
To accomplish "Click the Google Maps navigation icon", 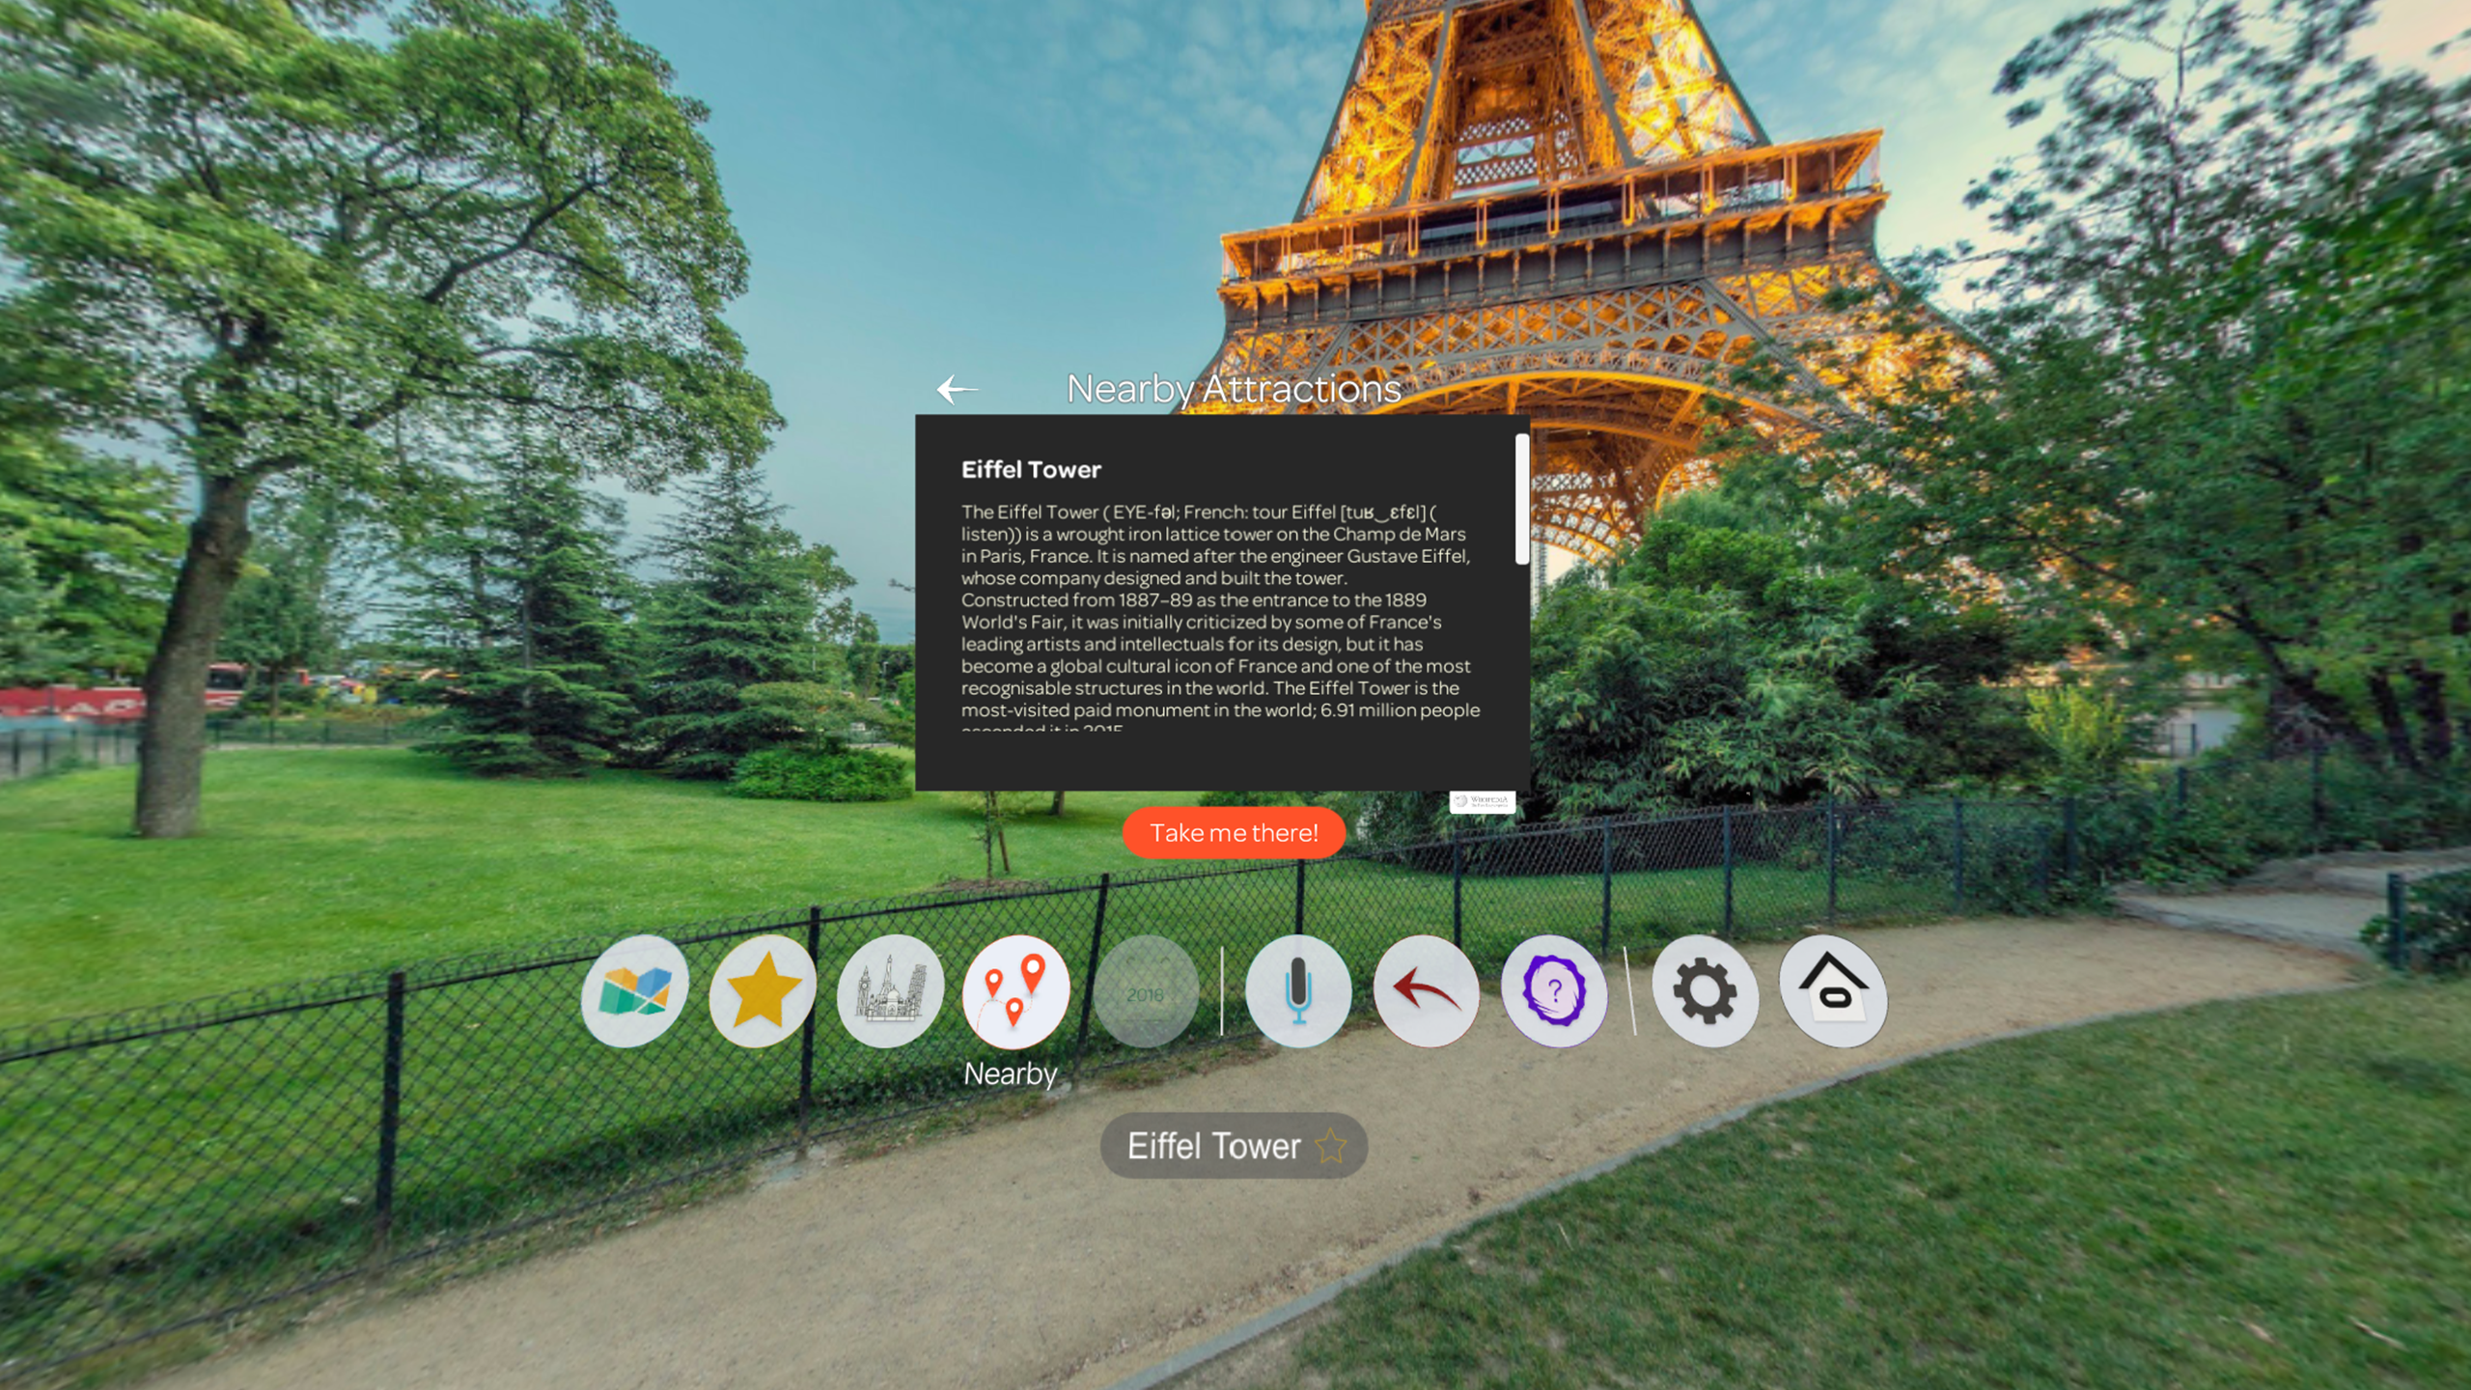I will pos(636,989).
